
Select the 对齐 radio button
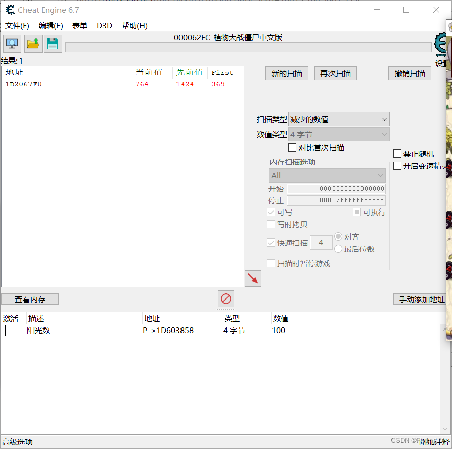[x=338, y=237]
